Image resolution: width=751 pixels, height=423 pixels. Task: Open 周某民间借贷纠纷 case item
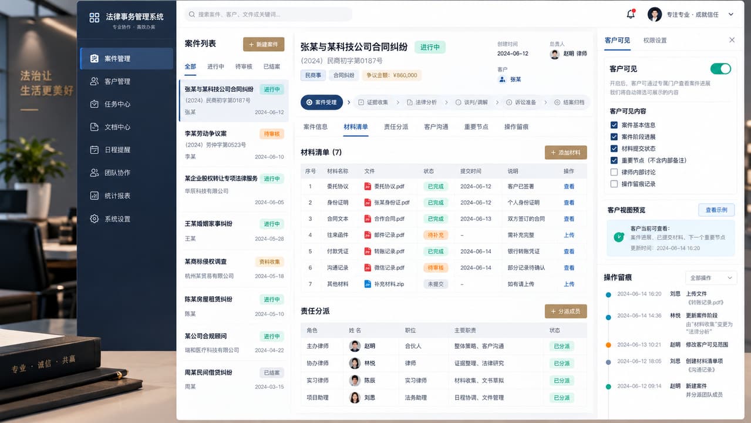coord(234,380)
